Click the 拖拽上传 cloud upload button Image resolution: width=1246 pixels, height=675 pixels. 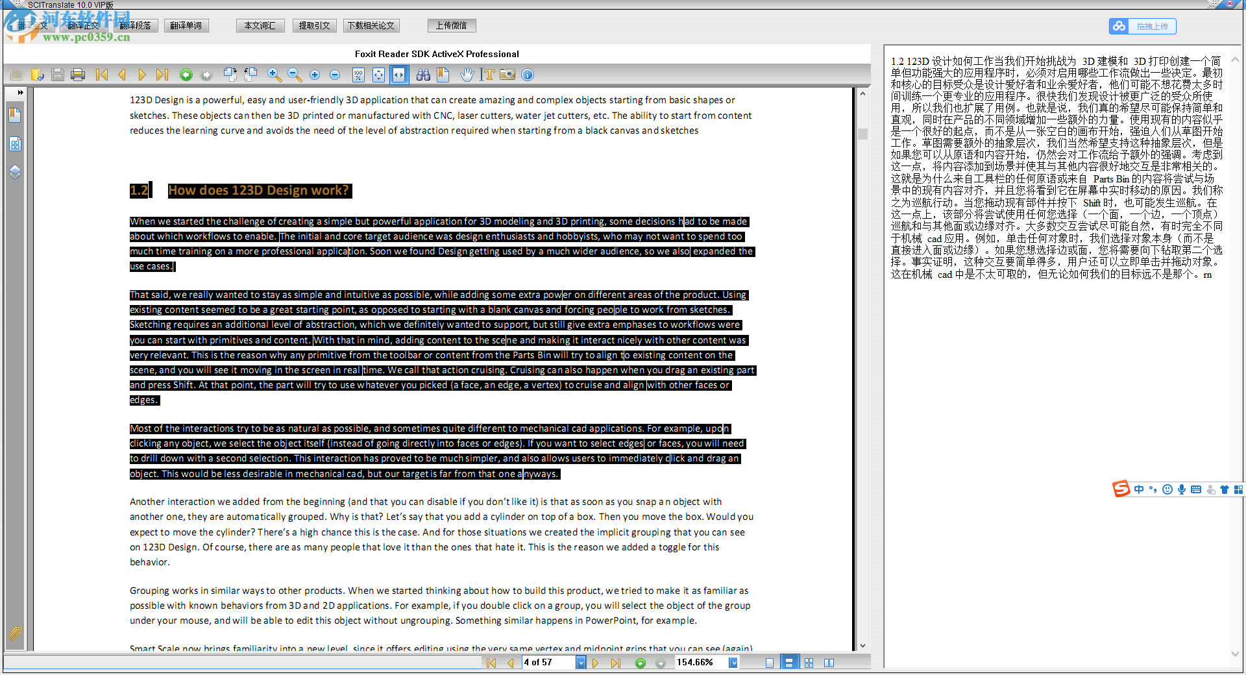click(x=1143, y=27)
